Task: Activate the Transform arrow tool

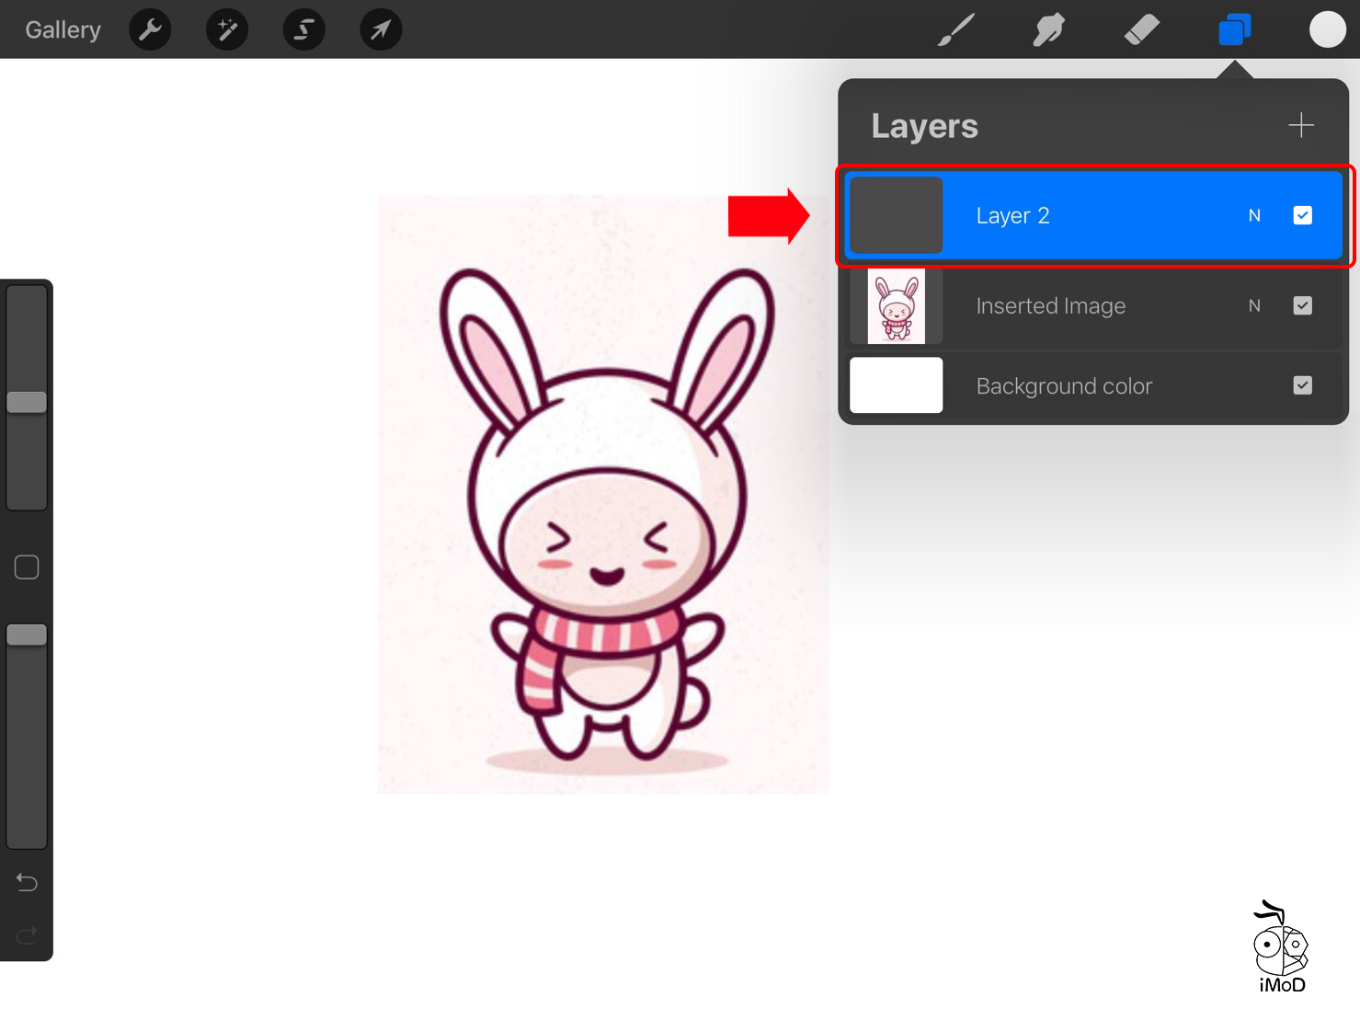Action: coord(381,30)
